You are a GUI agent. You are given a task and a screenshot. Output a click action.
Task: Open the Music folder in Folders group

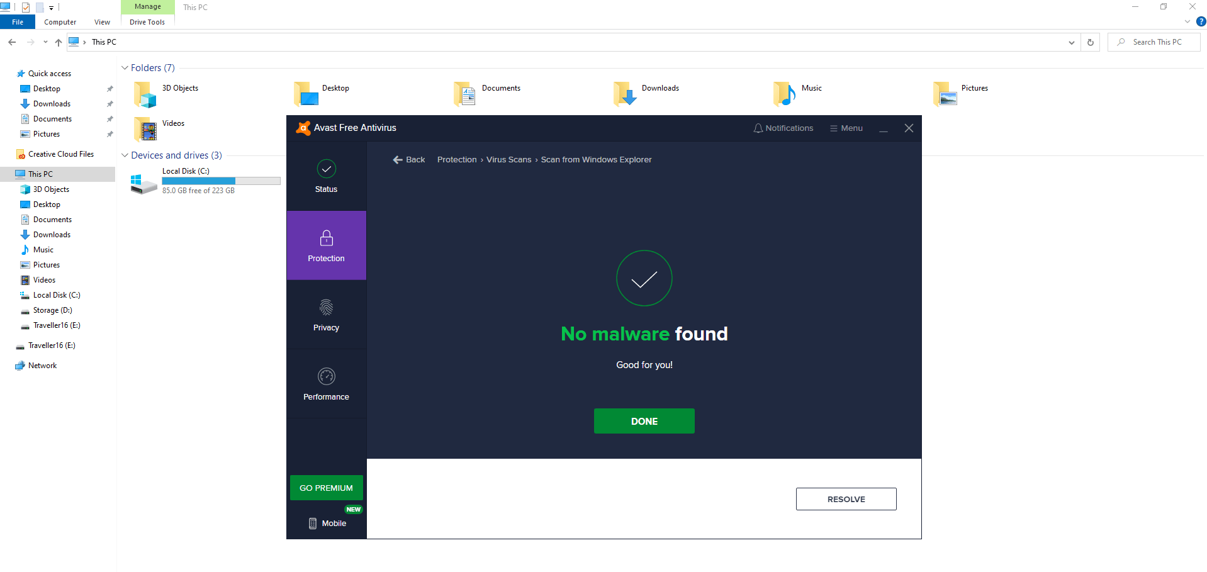click(x=798, y=94)
